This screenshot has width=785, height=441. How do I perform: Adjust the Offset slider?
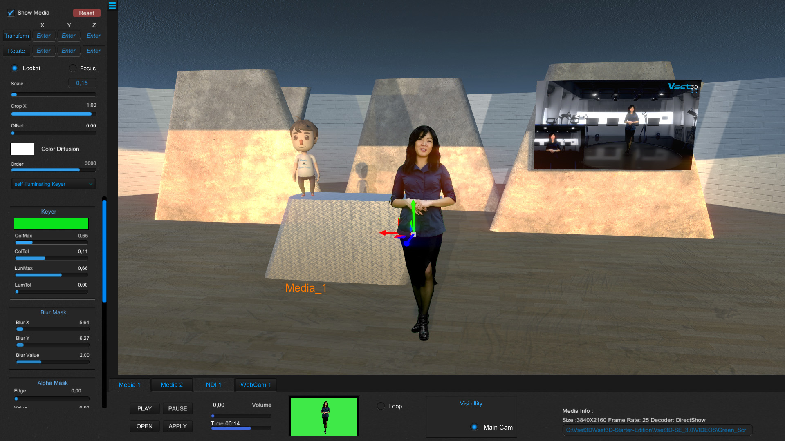point(54,133)
